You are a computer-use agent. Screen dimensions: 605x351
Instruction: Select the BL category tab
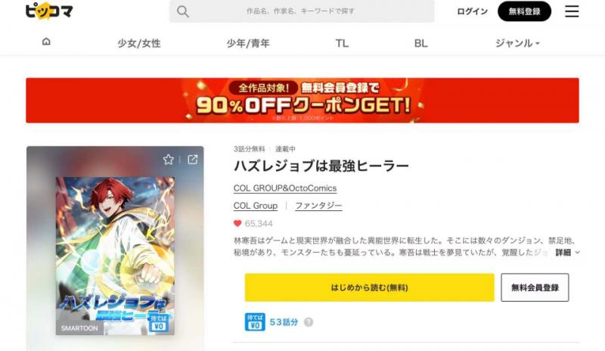tap(421, 43)
